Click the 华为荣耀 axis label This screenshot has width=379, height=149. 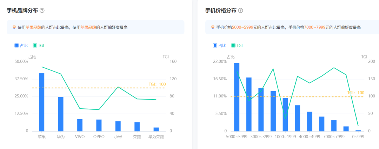click(x=156, y=137)
